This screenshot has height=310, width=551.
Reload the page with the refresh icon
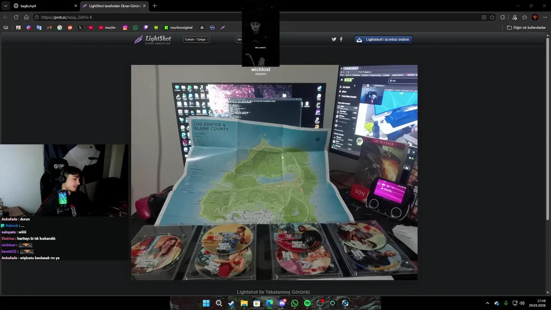pos(16,17)
